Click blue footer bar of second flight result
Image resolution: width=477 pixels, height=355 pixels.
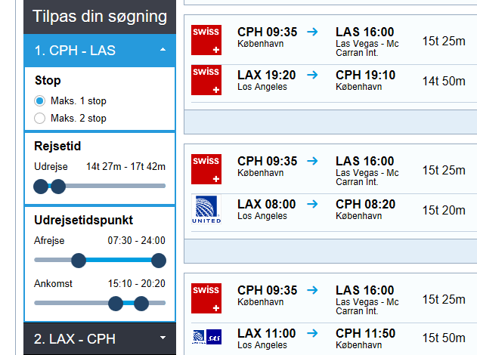point(330,251)
